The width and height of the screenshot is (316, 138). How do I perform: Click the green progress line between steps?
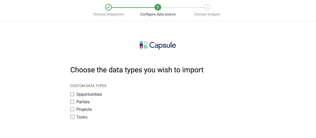[x=133, y=7]
